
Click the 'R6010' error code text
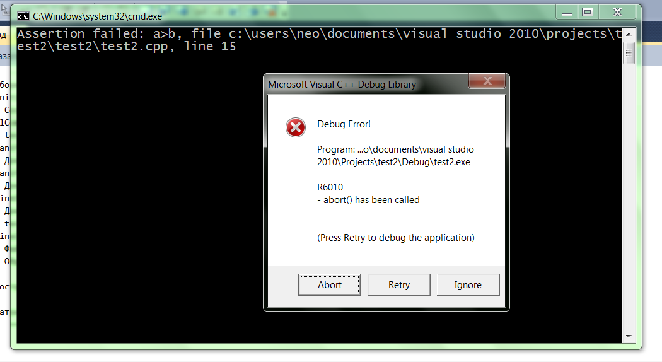(330, 187)
